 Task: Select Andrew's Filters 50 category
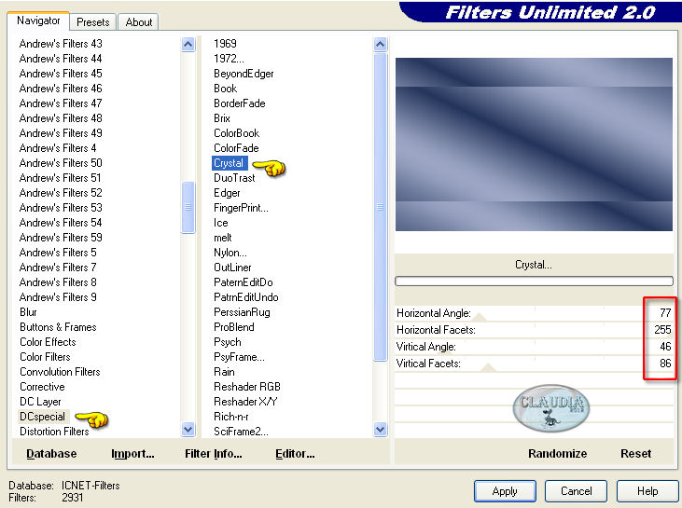tap(61, 163)
